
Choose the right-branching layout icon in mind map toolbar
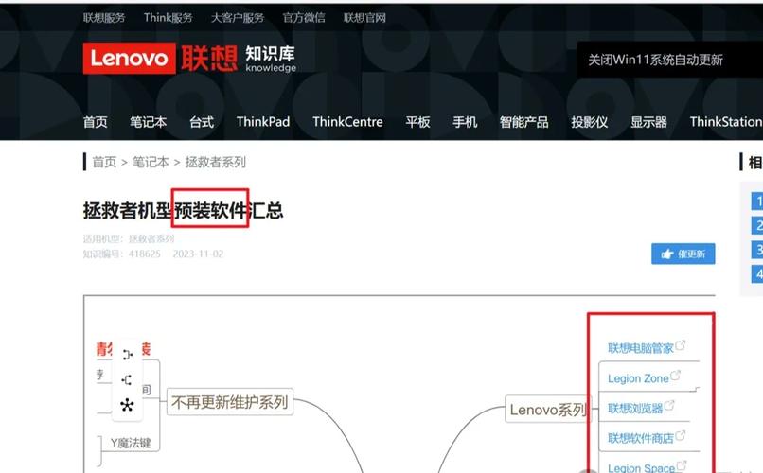tap(128, 355)
